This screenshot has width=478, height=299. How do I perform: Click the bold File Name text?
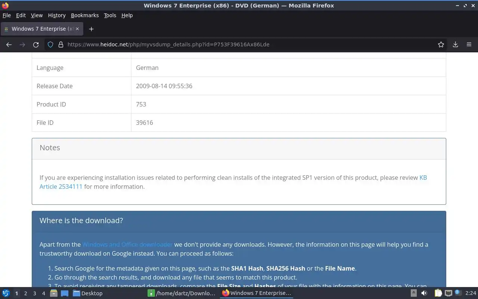click(340, 268)
